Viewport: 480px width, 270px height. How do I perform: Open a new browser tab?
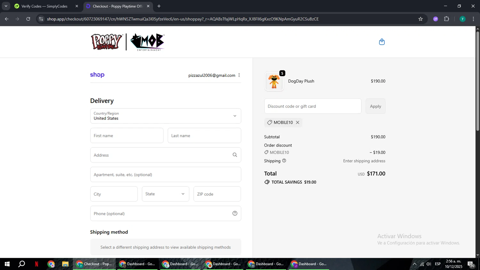point(159,6)
